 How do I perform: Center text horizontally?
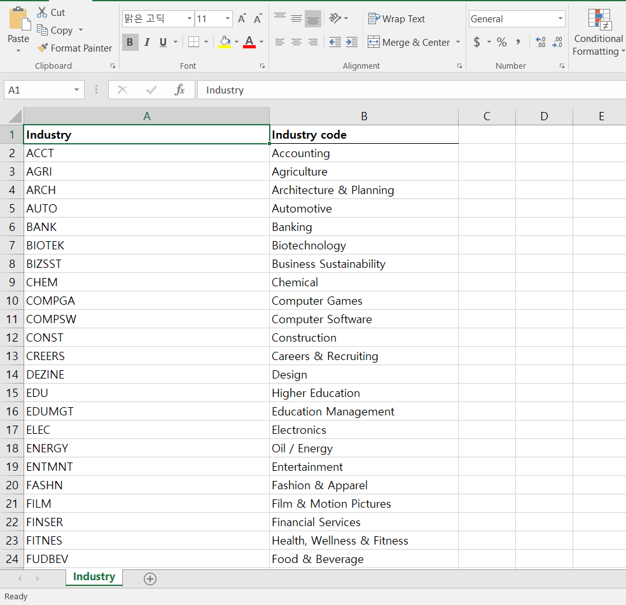(x=296, y=42)
